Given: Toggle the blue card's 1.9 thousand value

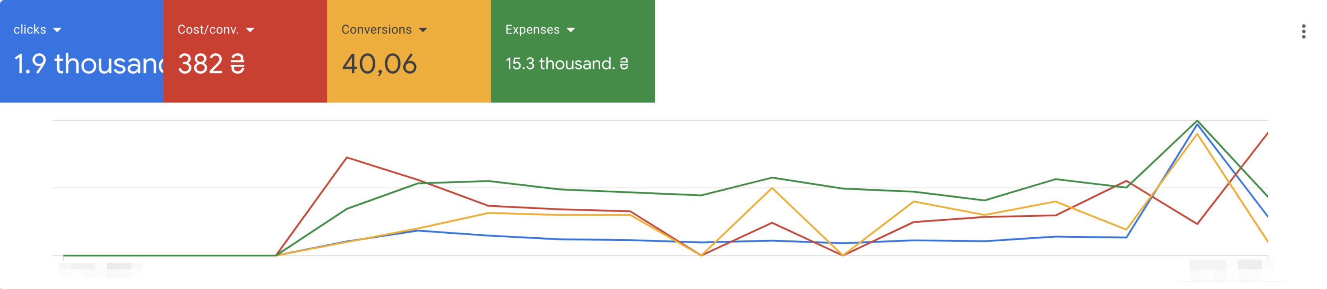Looking at the screenshot, I should tap(88, 64).
